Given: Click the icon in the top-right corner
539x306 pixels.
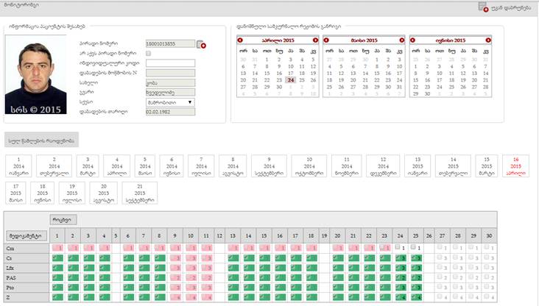Looking at the screenshot, I should [483, 7].
